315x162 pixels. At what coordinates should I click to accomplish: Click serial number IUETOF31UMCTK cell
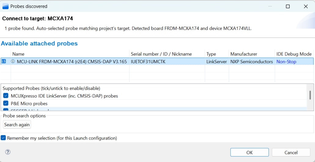(x=167, y=62)
